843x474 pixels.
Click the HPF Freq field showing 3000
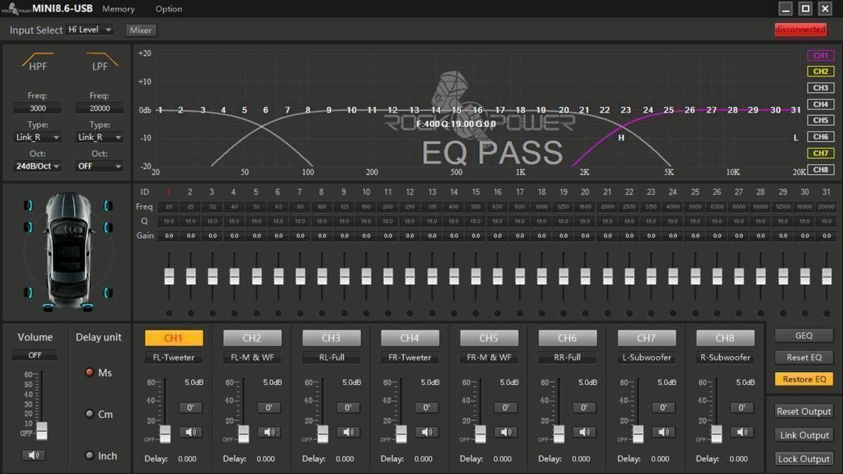(x=38, y=109)
